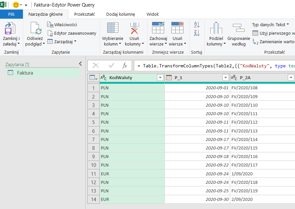Expand Typ danych: Tekst dropdown
The width and height of the screenshot is (295, 209).
point(270,25)
